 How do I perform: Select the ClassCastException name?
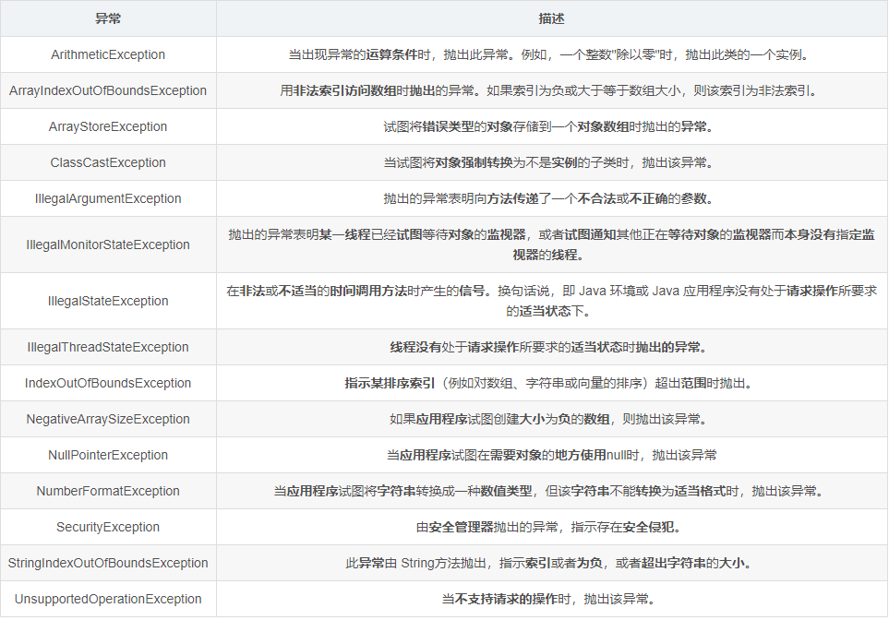[108, 162]
